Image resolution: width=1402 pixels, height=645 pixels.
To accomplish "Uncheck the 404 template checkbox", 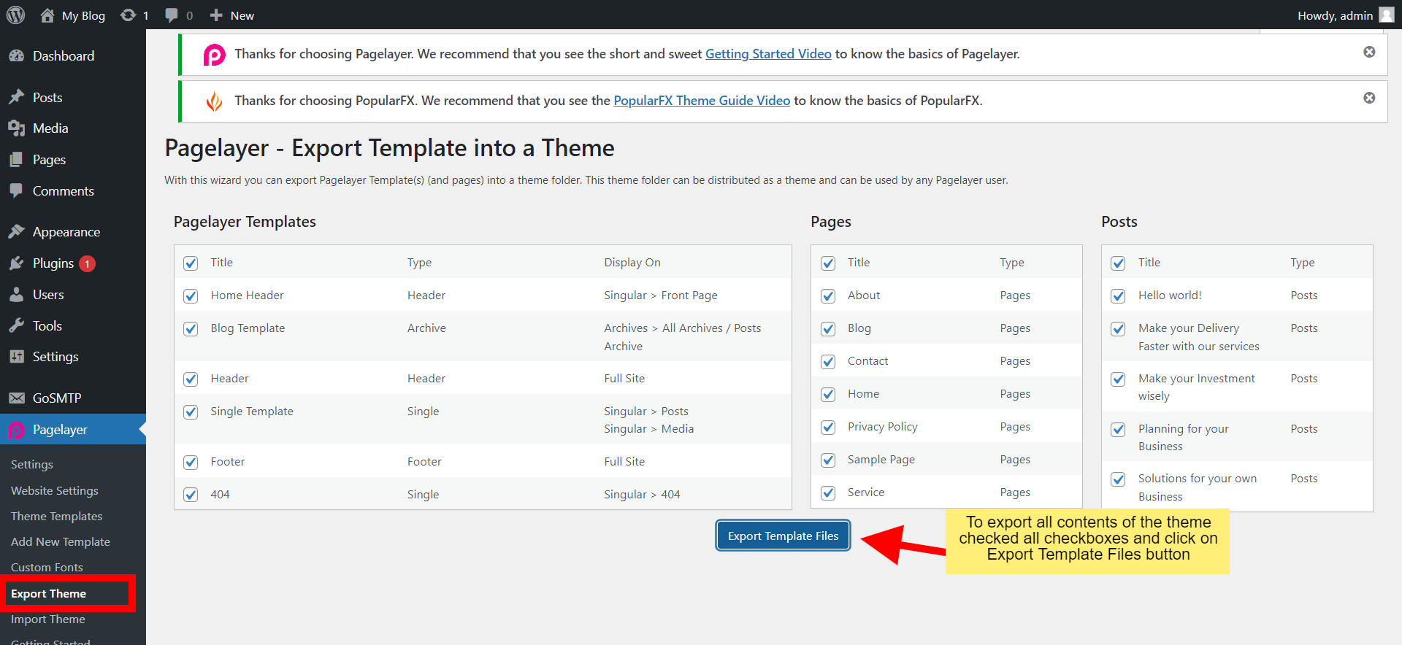I will tap(191, 495).
